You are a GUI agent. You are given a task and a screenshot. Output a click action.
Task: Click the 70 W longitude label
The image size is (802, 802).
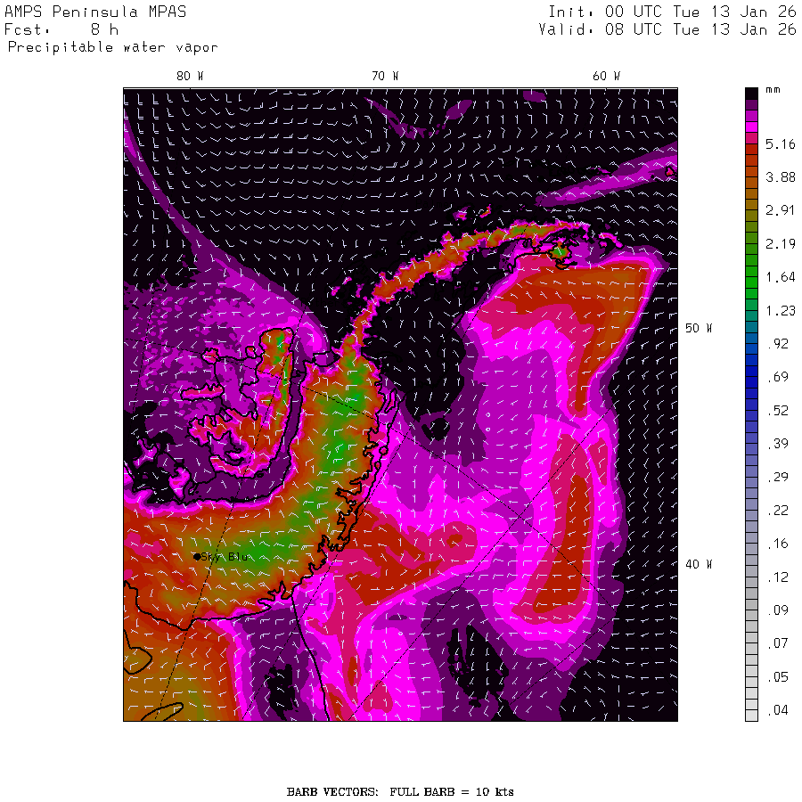384,77
